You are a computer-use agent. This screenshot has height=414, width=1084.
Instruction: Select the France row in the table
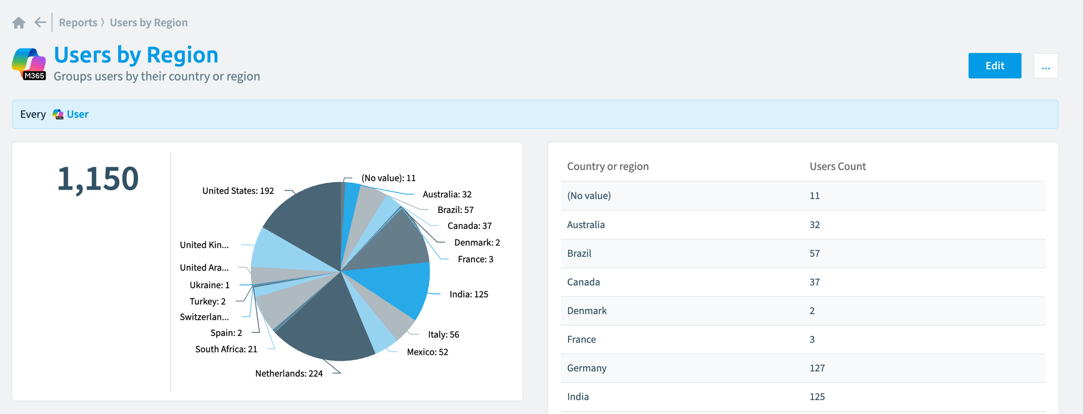(803, 340)
